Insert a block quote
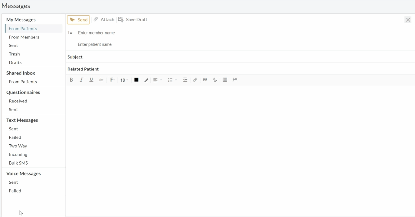Image resolution: width=415 pixels, height=217 pixels. (x=205, y=80)
